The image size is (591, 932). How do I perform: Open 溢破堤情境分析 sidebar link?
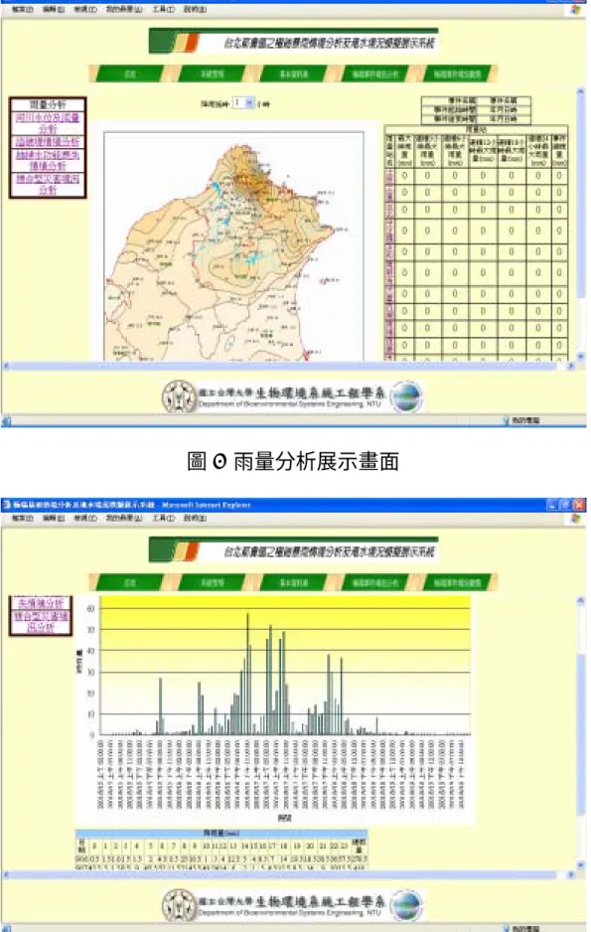pyautogui.click(x=48, y=142)
